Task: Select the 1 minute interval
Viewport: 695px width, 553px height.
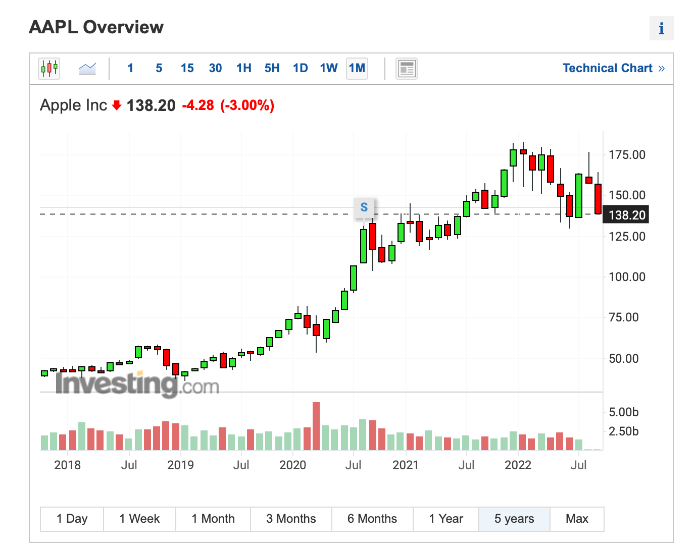Action: click(130, 68)
